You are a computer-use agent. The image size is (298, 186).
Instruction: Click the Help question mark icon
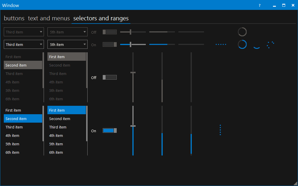[259, 5]
